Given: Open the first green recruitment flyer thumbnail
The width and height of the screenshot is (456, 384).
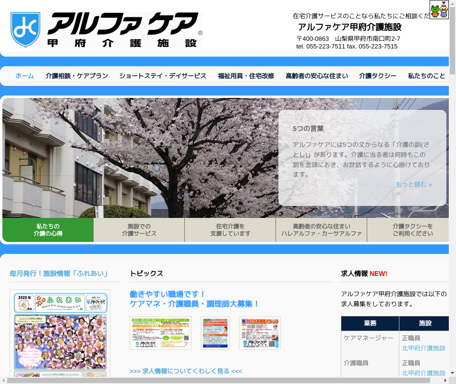Looking at the screenshot, I should click(160, 333).
